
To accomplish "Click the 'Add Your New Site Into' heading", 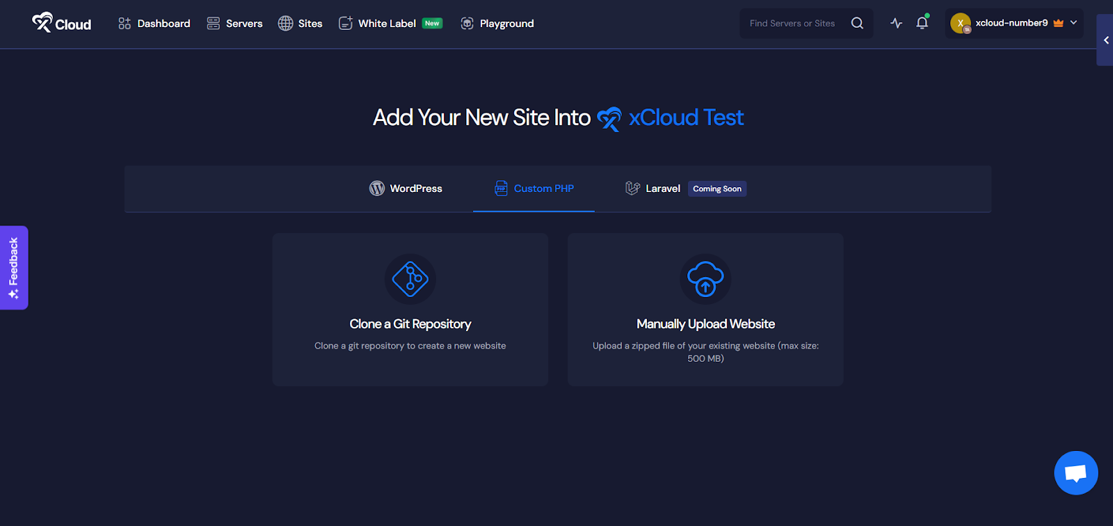I will 481,118.
